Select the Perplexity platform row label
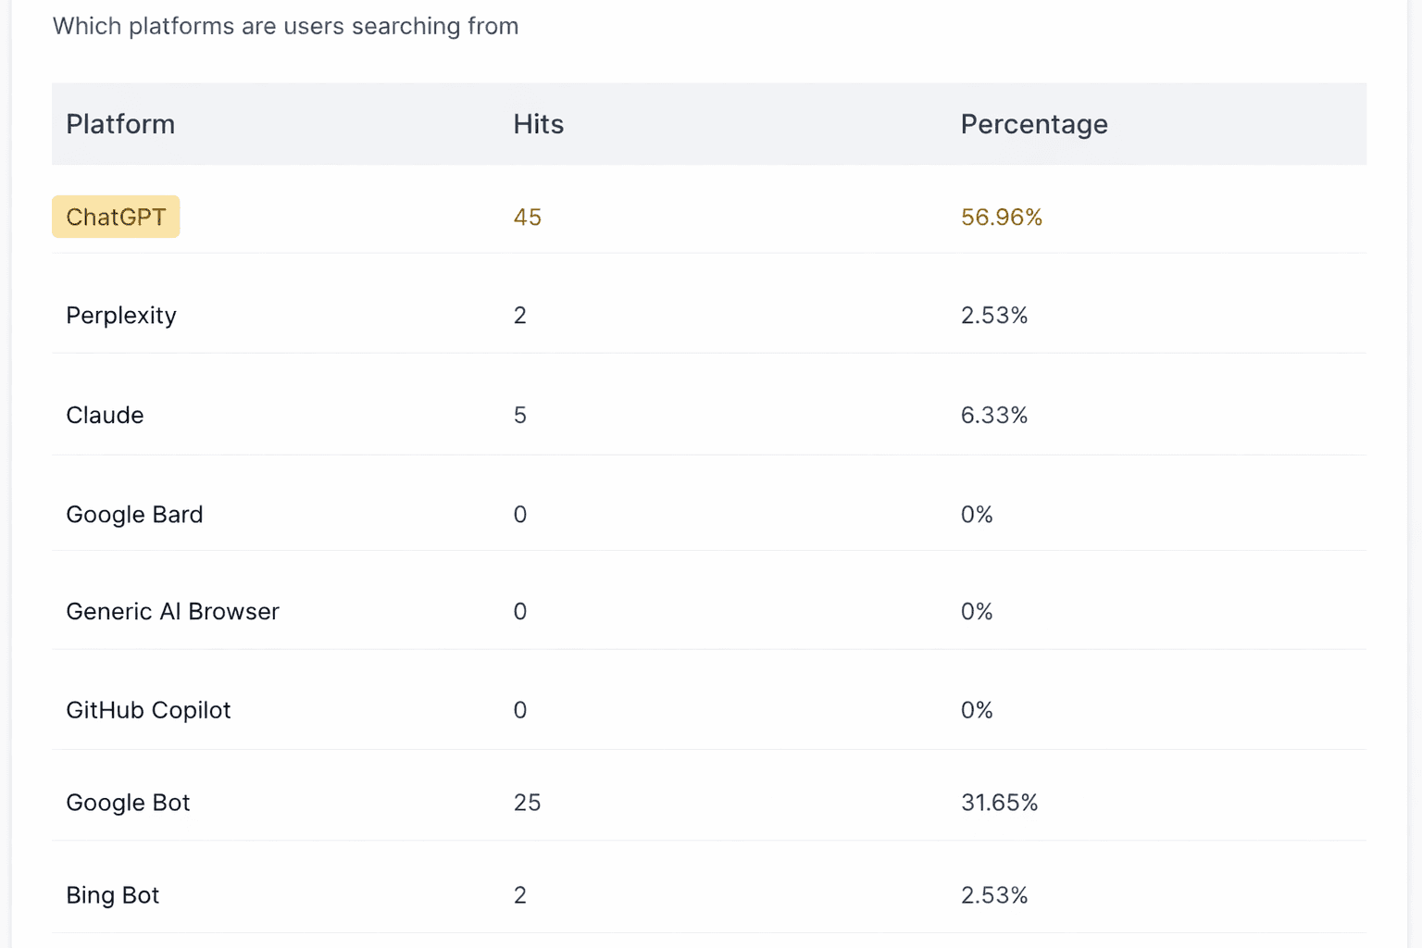The image size is (1422, 948). coord(121,316)
